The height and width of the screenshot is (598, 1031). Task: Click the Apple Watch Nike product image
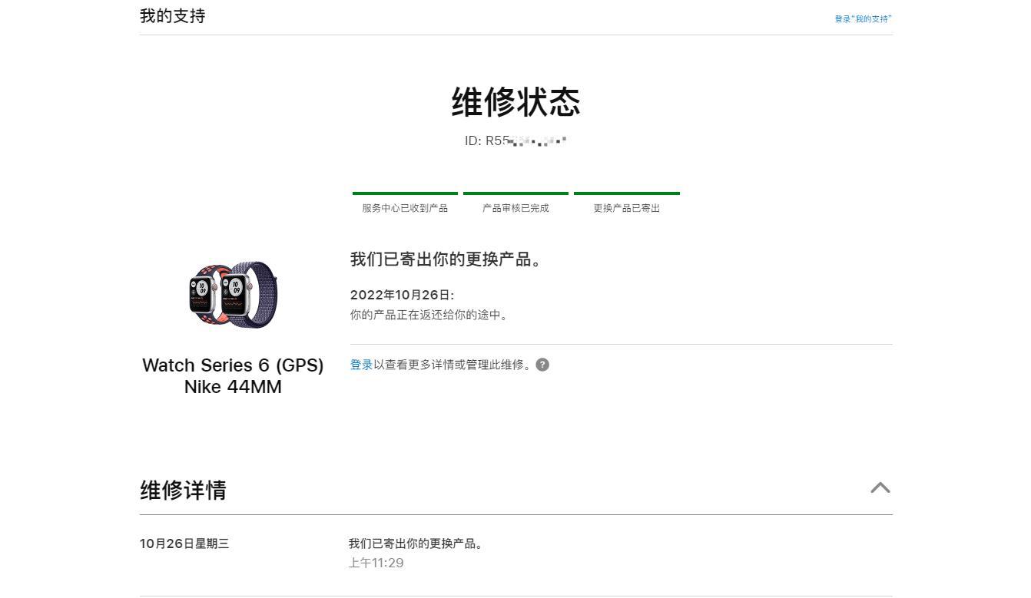point(233,296)
